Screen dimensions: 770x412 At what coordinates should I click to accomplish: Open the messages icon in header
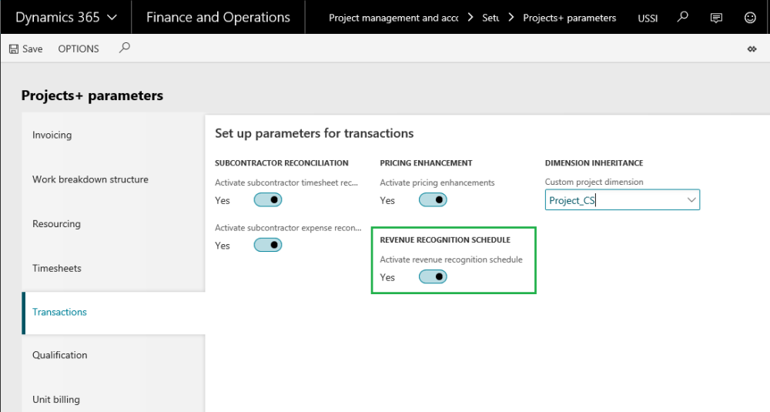pyautogui.click(x=716, y=17)
